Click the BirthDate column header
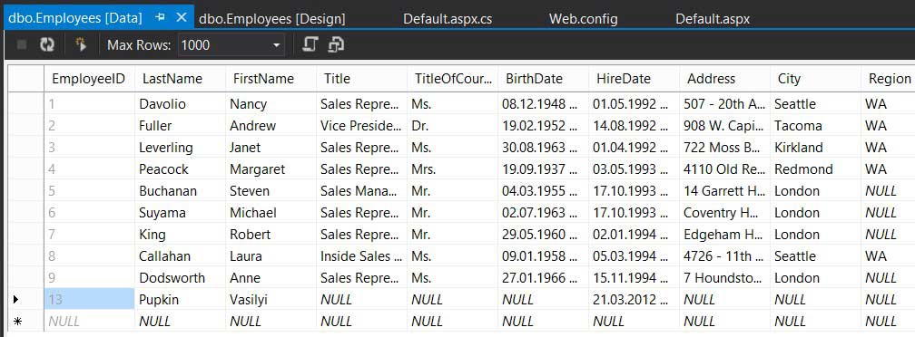The height and width of the screenshot is (337, 915). click(543, 79)
